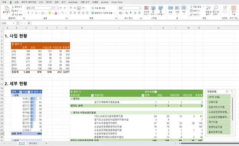This screenshot has height=146, width=239.
Task: Click the Insert cells (삽입) icon
Action: [170, 8]
